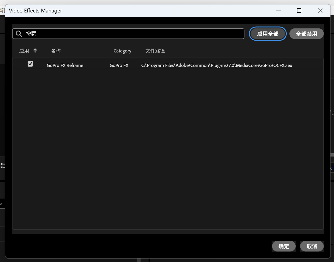Viewport: 334px width, 262px height.
Task: Maximize the Video Effects Manager window
Action: pyautogui.click(x=299, y=10)
